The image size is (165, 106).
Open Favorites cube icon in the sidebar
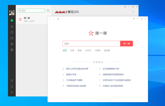(12, 32)
